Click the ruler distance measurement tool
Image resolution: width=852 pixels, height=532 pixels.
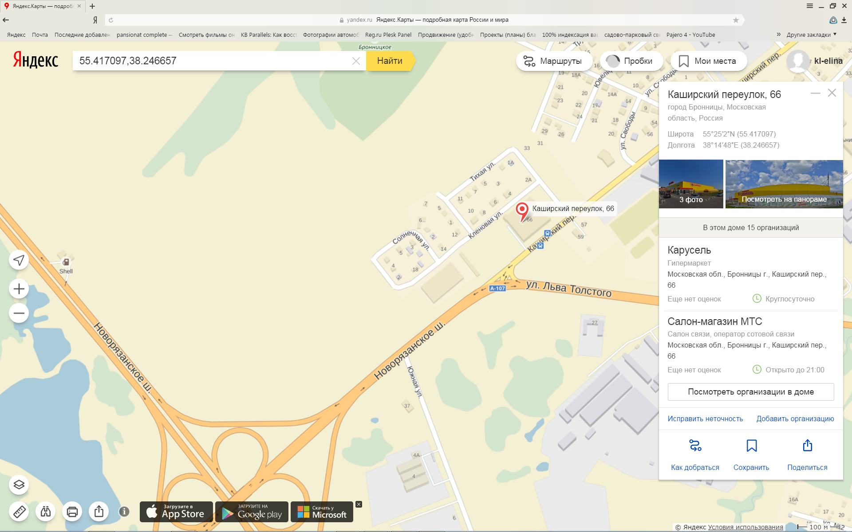pos(19,512)
